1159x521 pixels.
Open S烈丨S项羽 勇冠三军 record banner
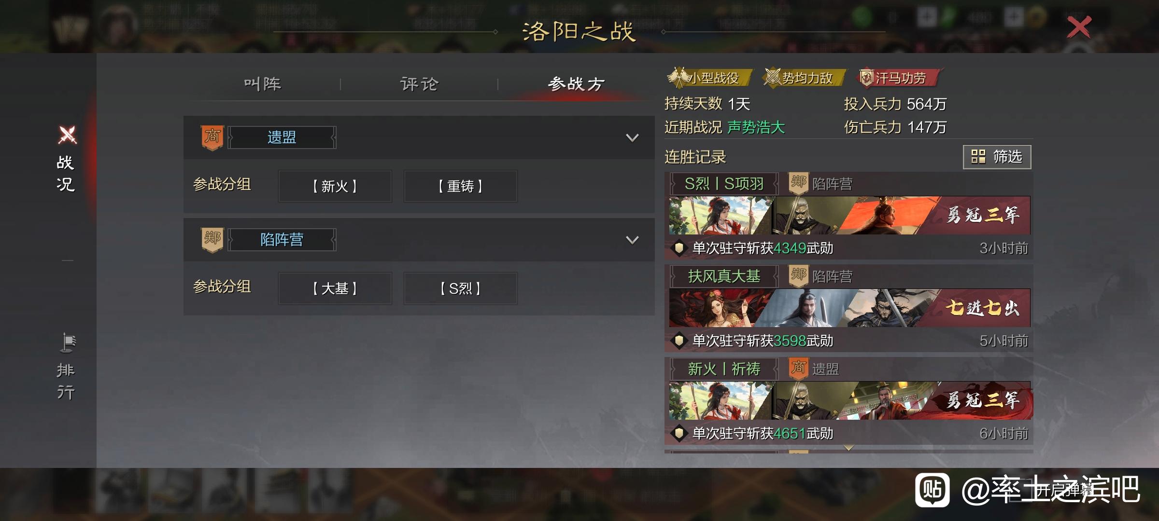[x=849, y=215]
